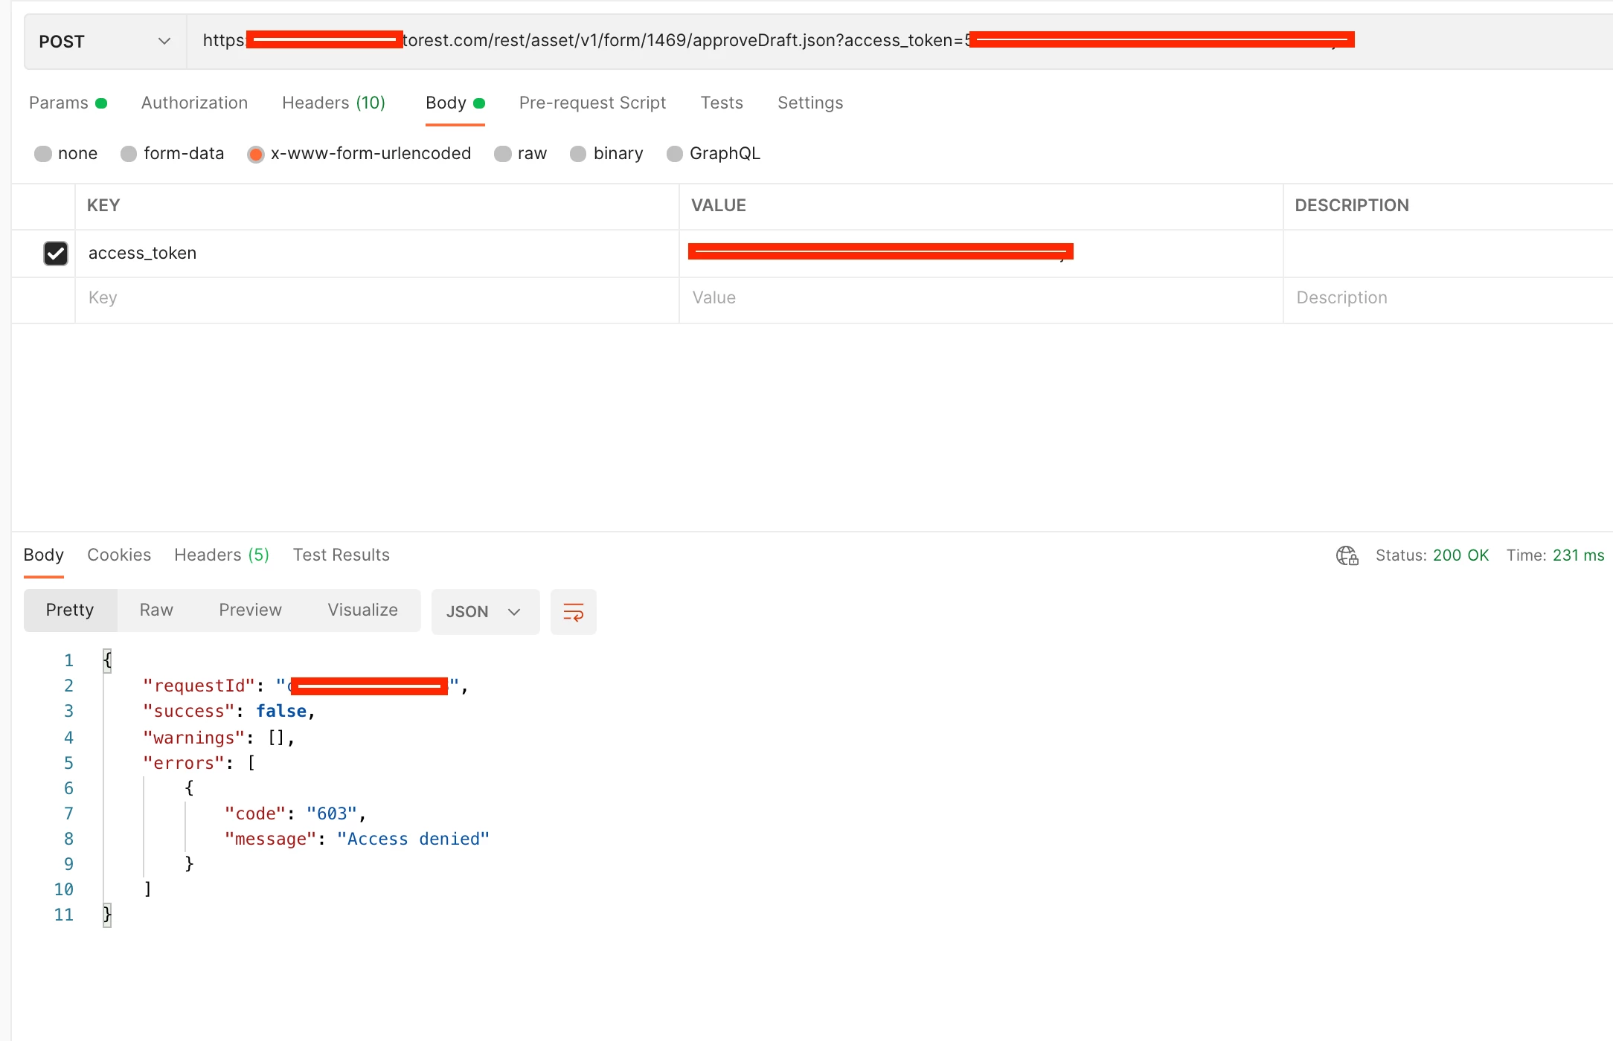Open the Test Results response tab
The image size is (1613, 1041).
click(x=341, y=555)
